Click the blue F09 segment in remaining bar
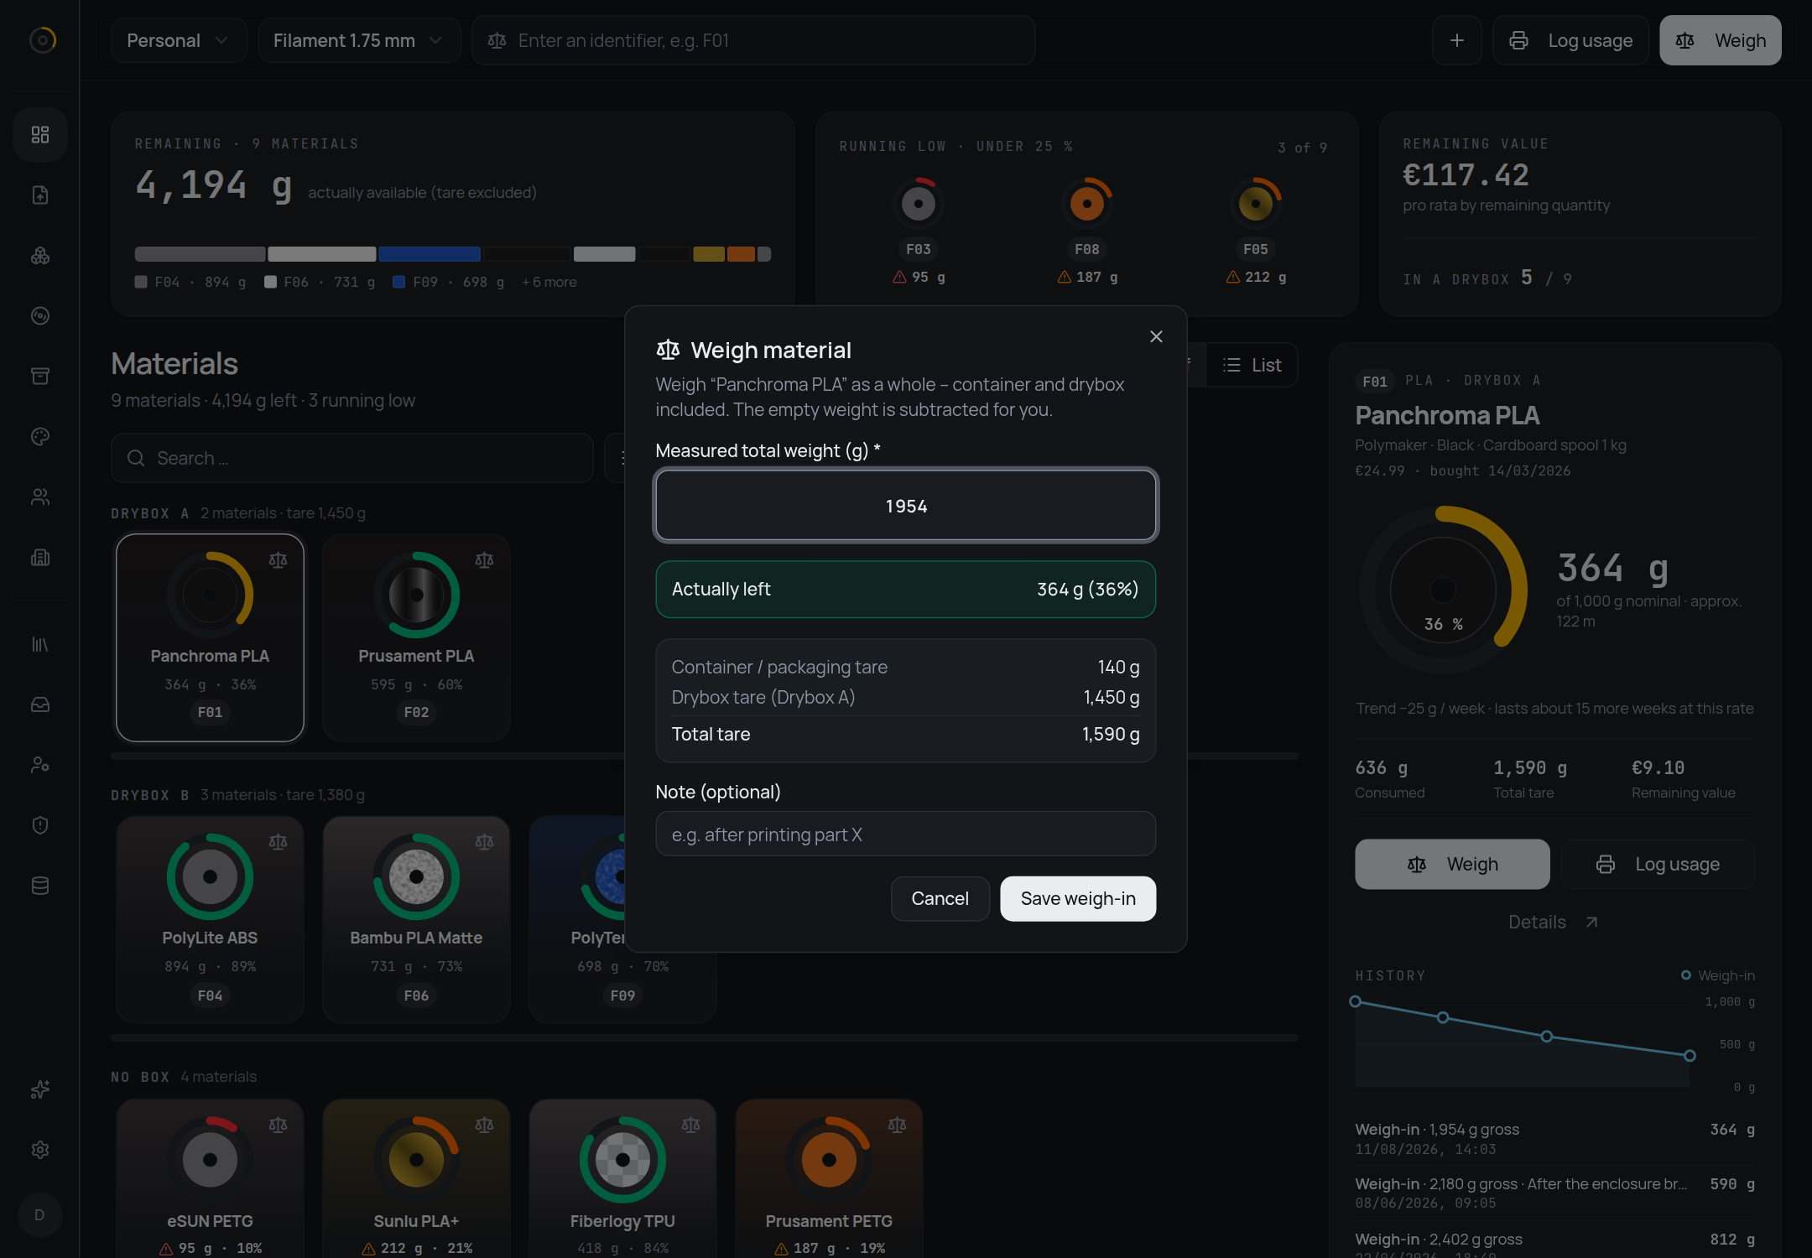1812x1258 pixels. click(430, 254)
